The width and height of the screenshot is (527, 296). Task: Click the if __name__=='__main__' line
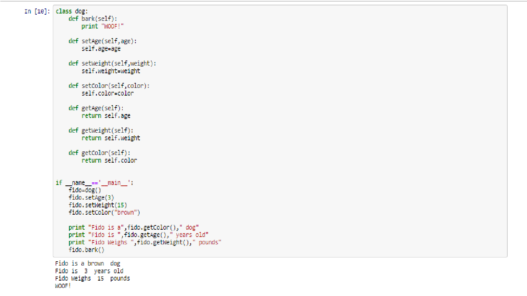(x=95, y=183)
